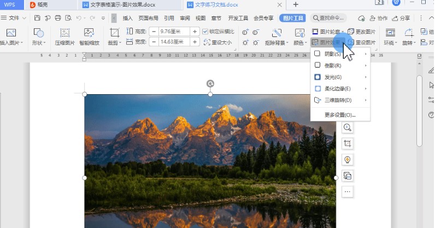
Task: Open Print Preview icon
Action: (x=68, y=18)
